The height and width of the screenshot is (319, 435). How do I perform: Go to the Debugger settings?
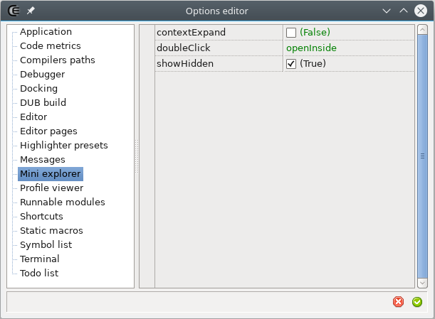click(x=42, y=75)
